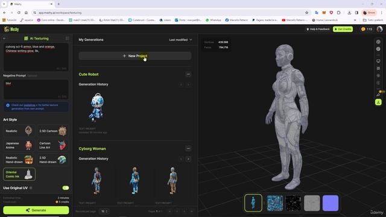Open the WhatsApp bookmark
The width and height of the screenshot is (386, 217).
click(x=213, y=20)
